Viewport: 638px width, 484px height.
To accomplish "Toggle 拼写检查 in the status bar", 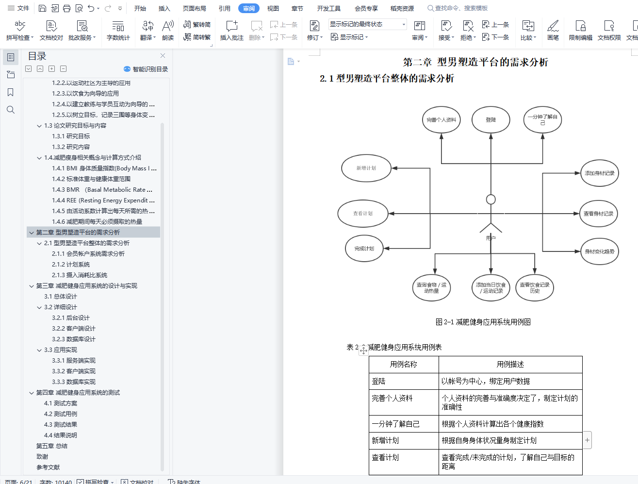I will click(96, 482).
